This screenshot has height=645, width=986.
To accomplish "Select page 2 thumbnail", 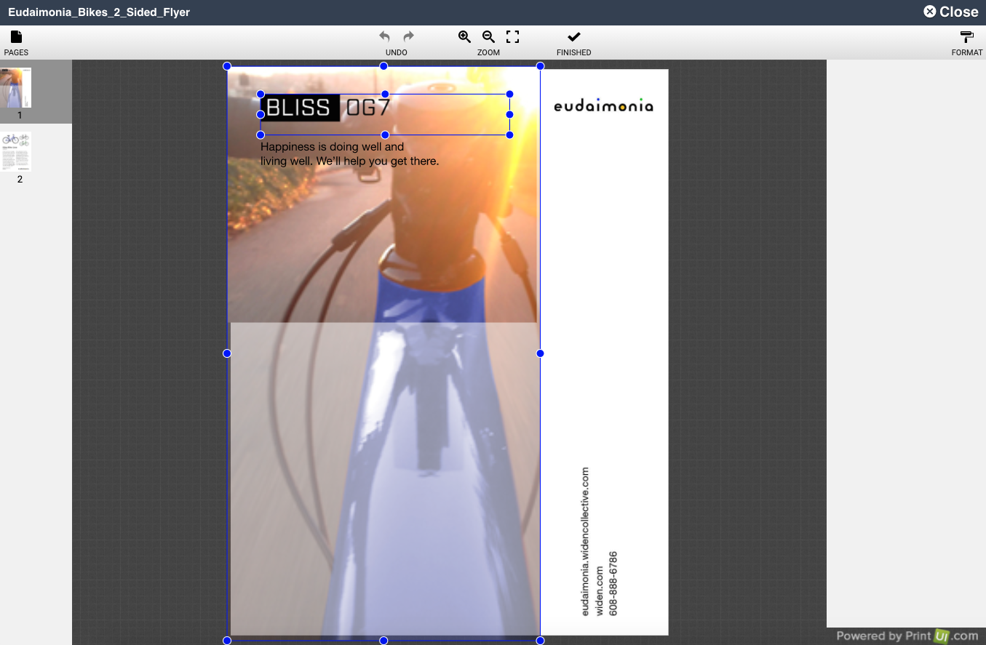I will tap(16, 151).
